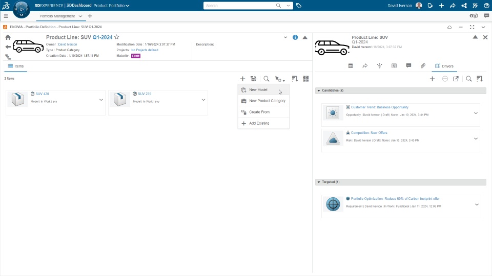This screenshot has width=492, height=276.
Task: Open the Customer Trend: Business Opportunity link
Action: (x=380, y=107)
